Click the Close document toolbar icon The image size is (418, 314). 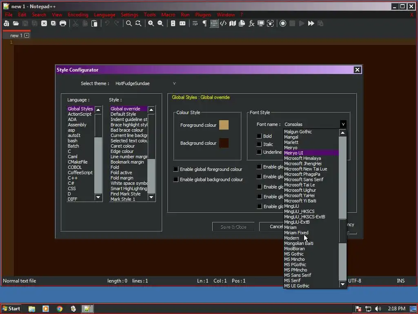(44, 23)
